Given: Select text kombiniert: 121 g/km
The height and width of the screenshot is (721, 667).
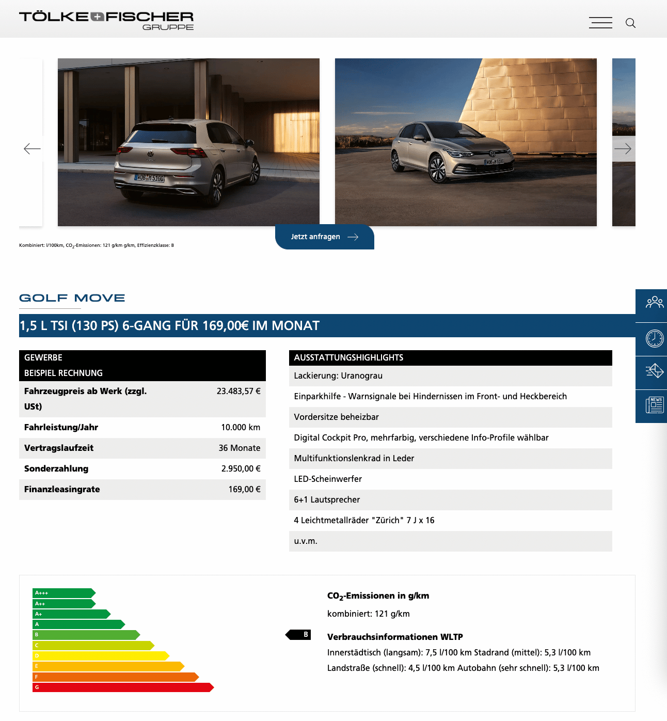Looking at the screenshot, I should [369, 614].
